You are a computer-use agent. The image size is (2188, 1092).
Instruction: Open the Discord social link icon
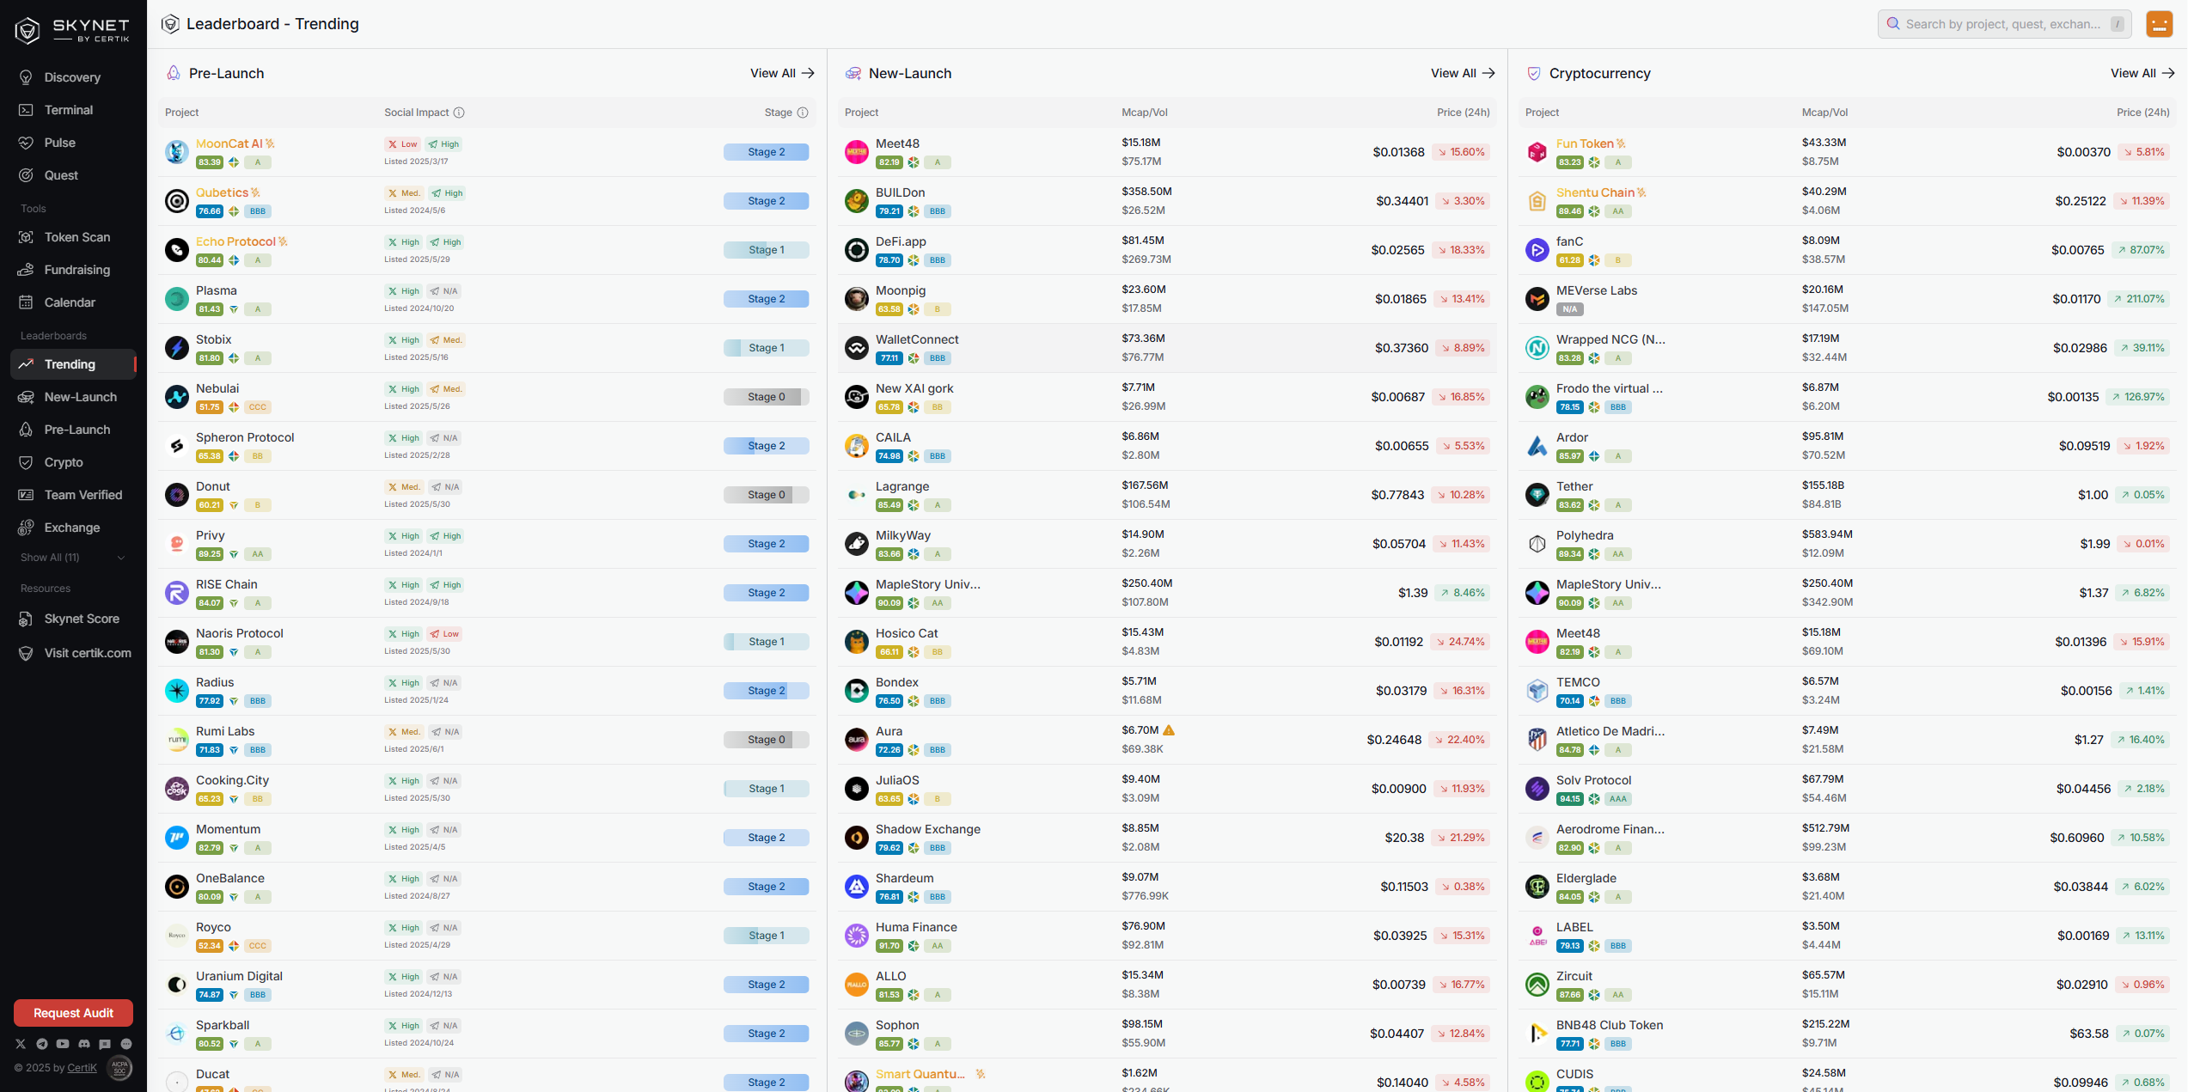[84, 1044]
